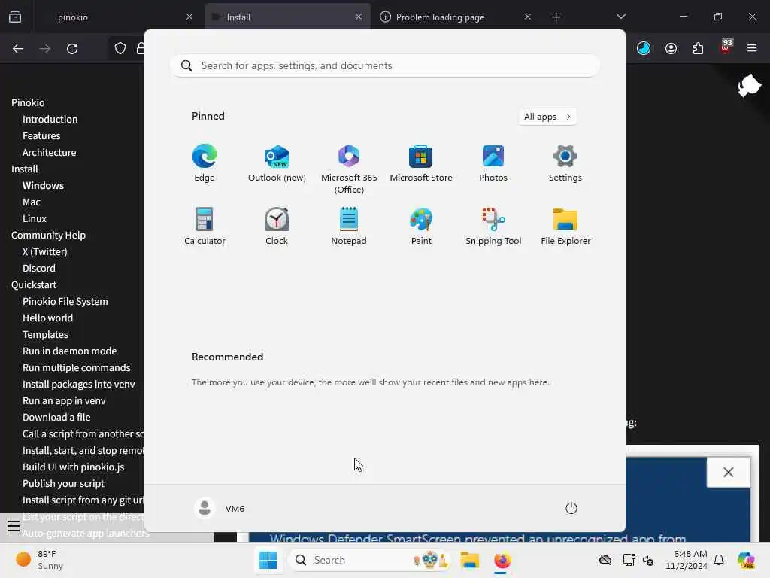Launch the Photos app
This screenshot has height=578, width=770.
(493, 163)
